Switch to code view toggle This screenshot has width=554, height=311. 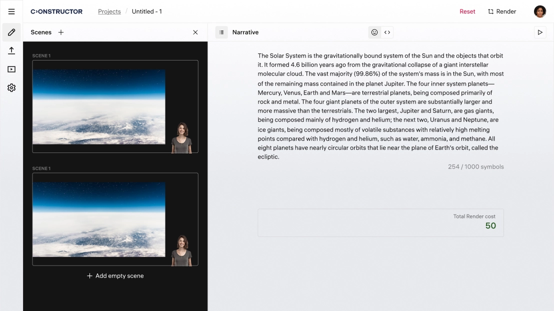pyautogui.click(x=387, y=32)
